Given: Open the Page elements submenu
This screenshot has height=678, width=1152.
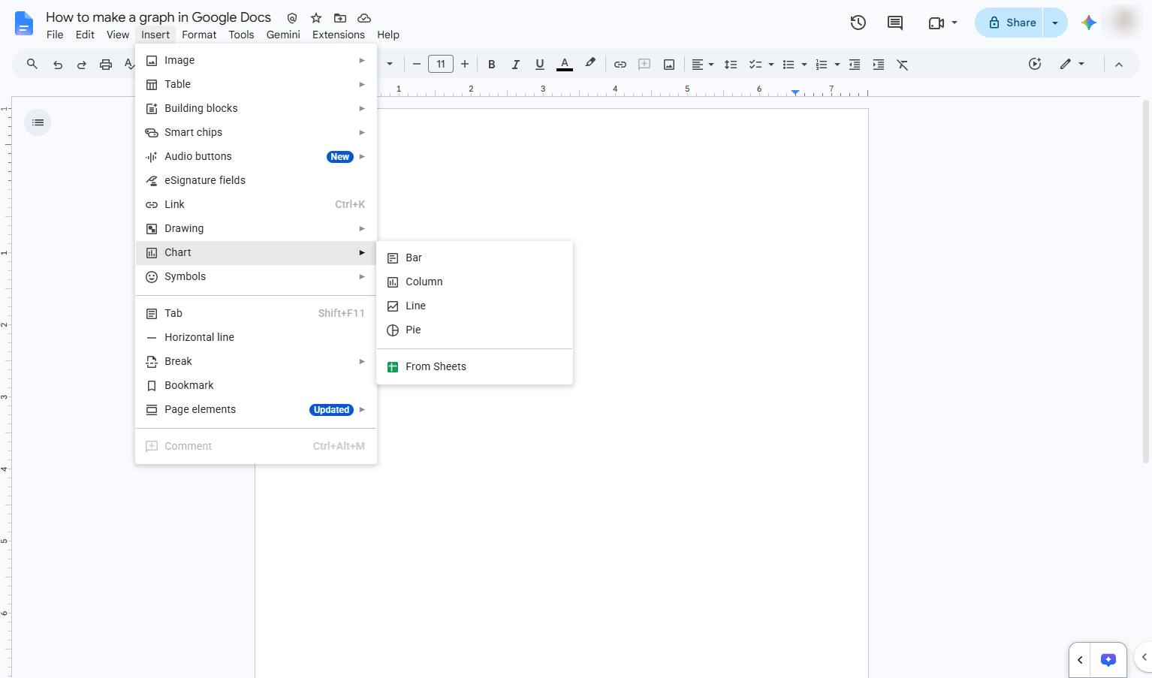Looking at the screenshot, I should tap(256, 409).
